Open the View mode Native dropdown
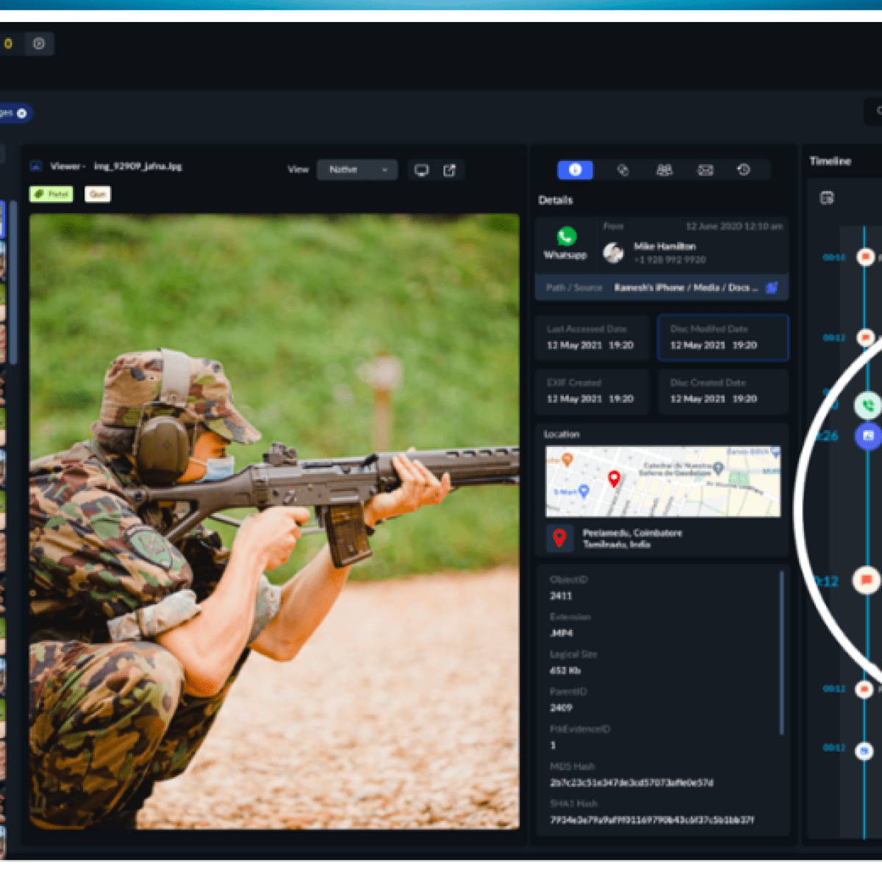882x882 pixels. [357, 170]
